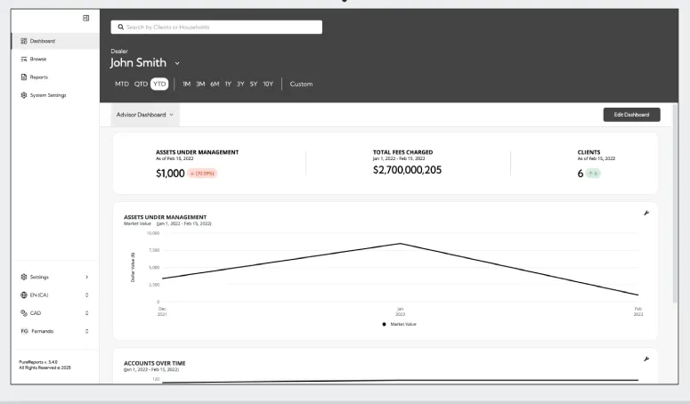This screenshot has width=690, height=404.
Task: Select the 5Y time range
Action: [254, 84]
